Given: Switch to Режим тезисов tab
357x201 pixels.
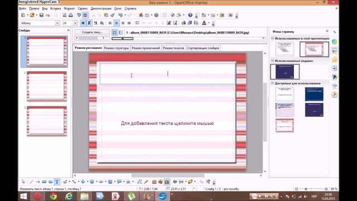Looking at the screenshot, I should pos(173,48).
